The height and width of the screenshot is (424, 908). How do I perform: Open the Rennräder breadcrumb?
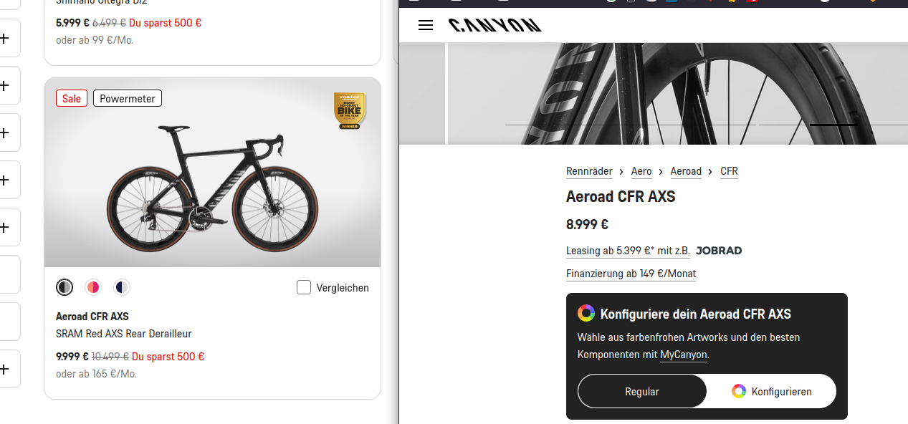(x=589, y=171)
